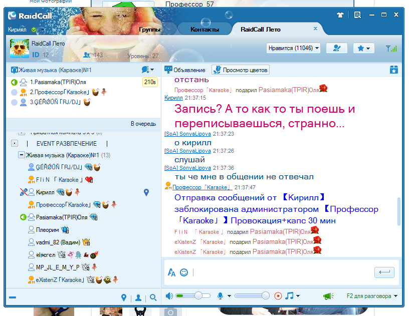Expand EVENT РАЗВЛЕЧЕНИЕ group
The image size is (416, 316).
tap(15, 143)
